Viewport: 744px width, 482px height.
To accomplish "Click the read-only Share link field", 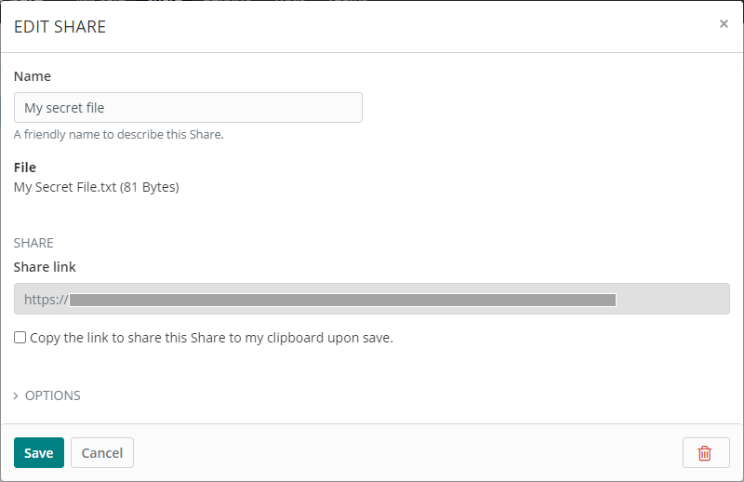I will 670,300.
